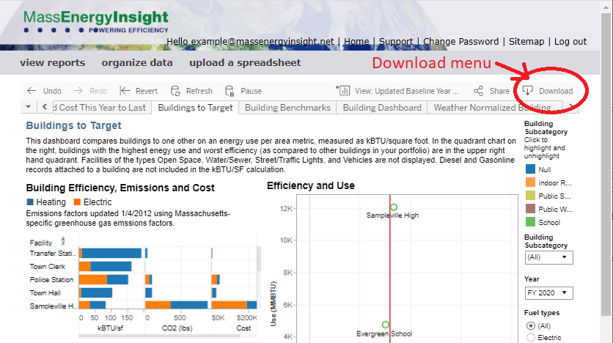Open the tab list dropdown arrow

point(28,107)
